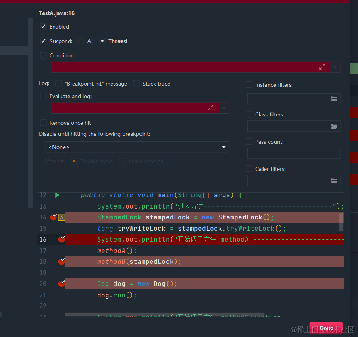Enable Stack trace logging checkbox
This screenshot has width=358, height=337.
pos(136,84)
